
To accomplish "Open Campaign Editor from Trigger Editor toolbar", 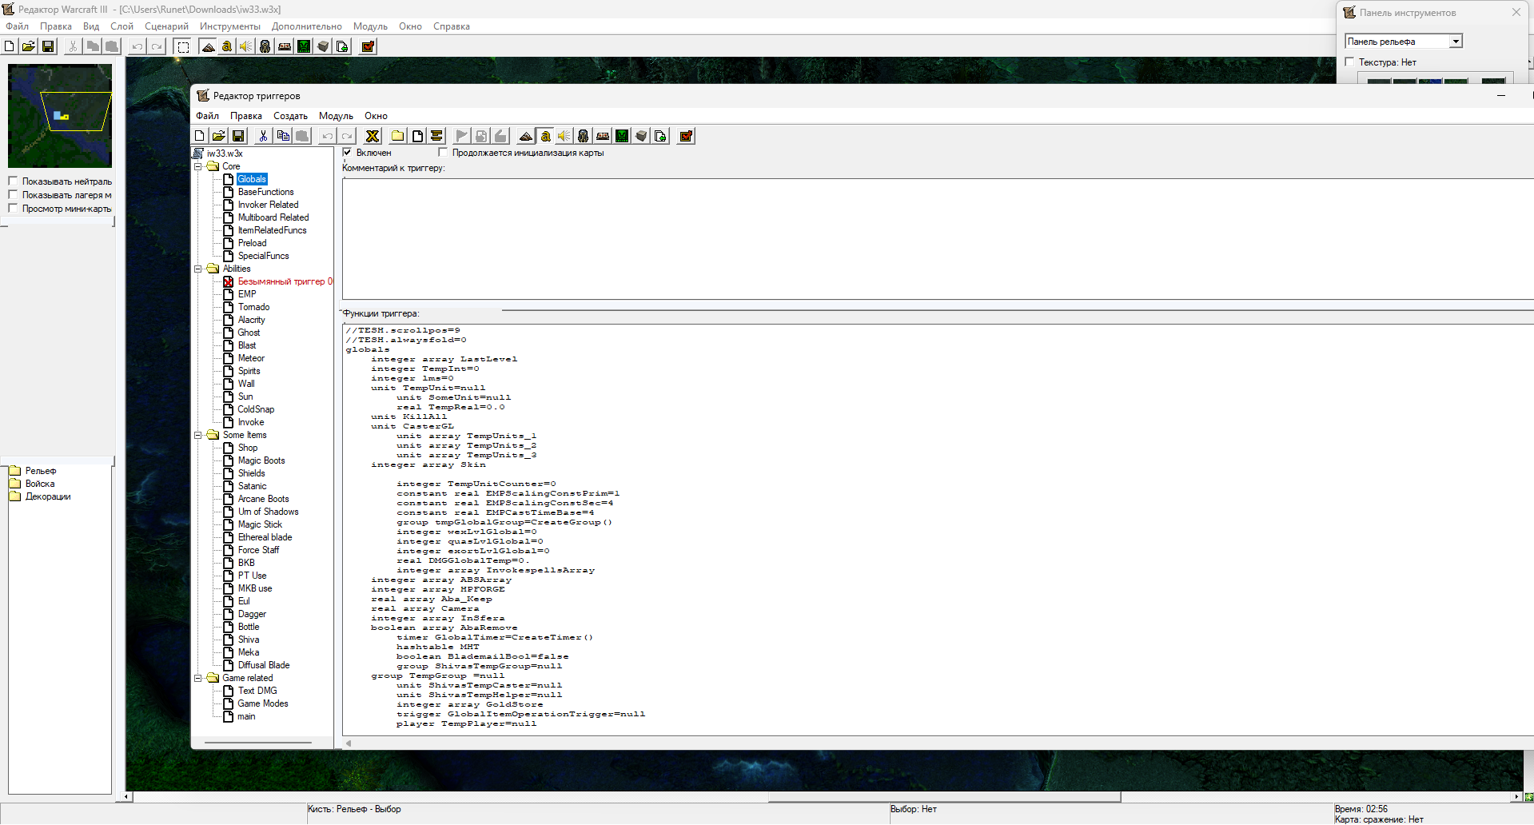I will 603,136.
